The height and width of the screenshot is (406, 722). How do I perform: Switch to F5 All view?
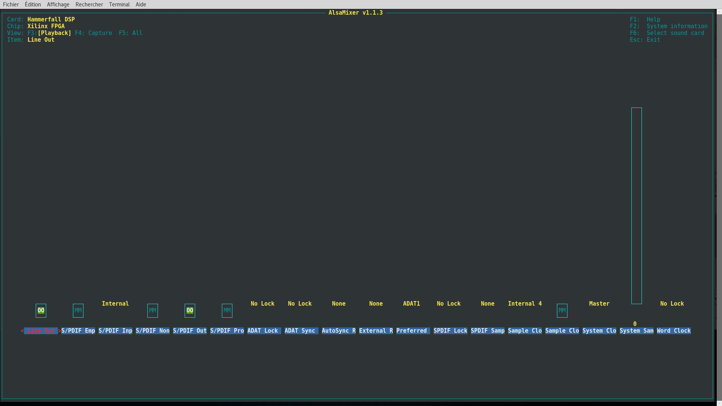point(130,33)
